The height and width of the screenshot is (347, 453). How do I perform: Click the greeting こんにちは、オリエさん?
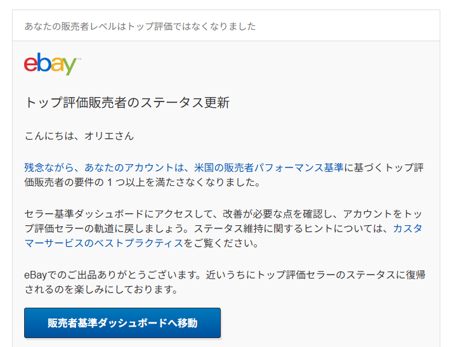pos(79,136)
